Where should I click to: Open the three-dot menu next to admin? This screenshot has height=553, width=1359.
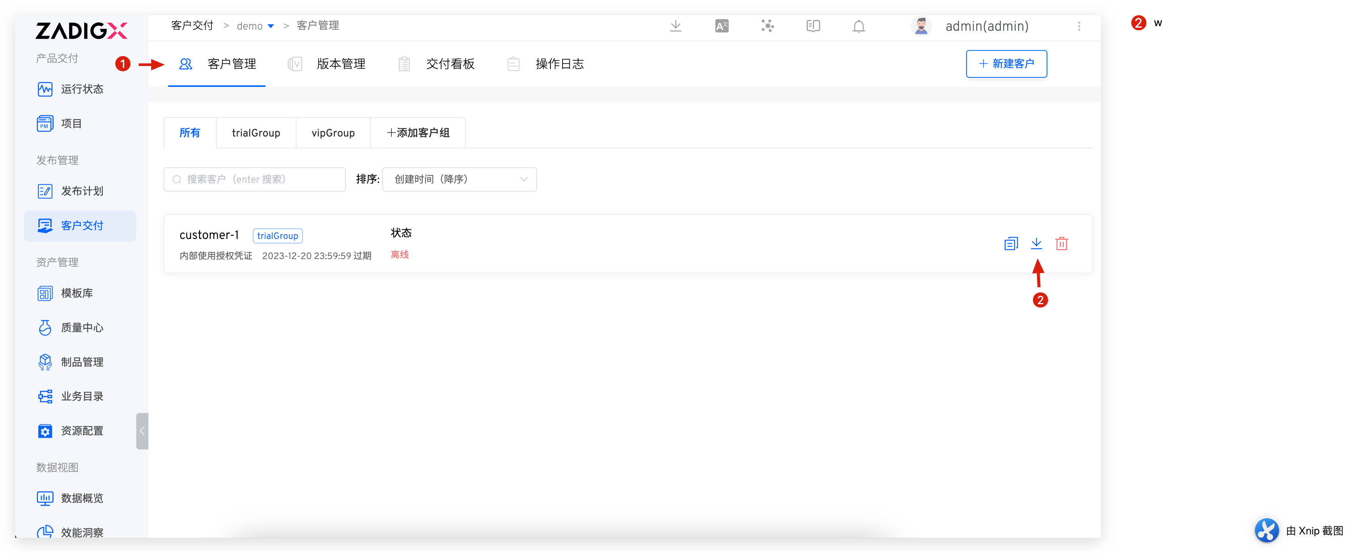point(1079,26)
